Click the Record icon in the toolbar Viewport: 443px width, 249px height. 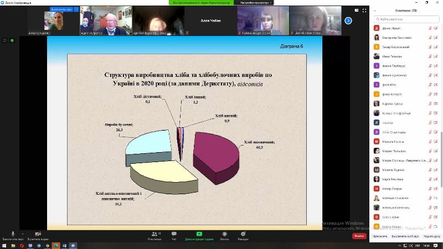225,234
